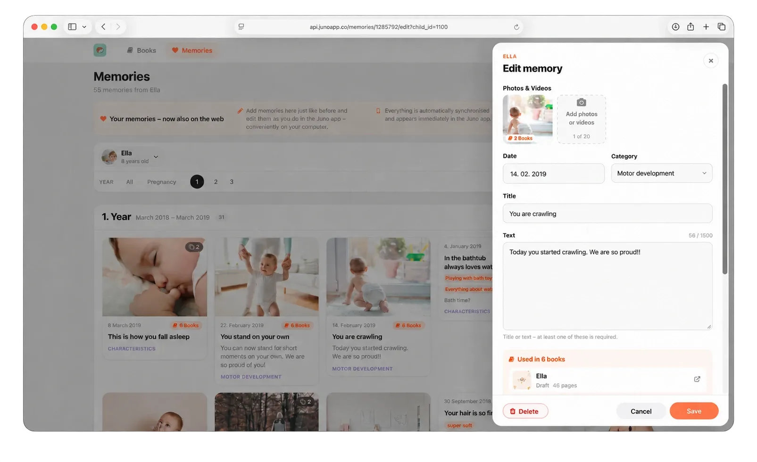
Task: Click the Ella draft book row
Action: tap(607, 380)
